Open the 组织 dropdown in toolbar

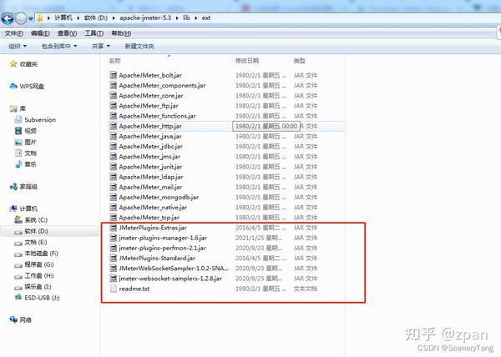tap(18, 46)
